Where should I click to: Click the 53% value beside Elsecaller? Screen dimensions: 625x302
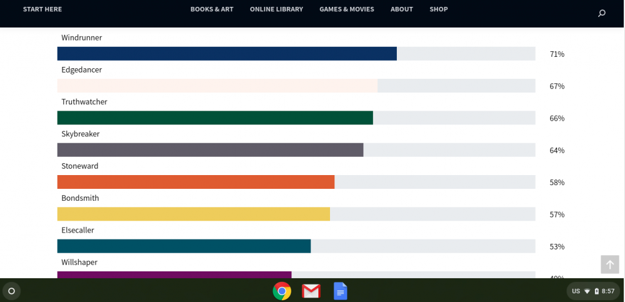click(557, 247)
